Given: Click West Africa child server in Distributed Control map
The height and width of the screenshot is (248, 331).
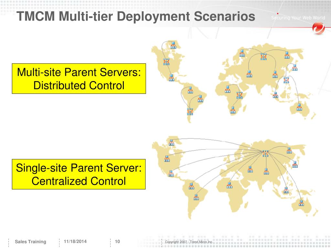Looking at the screenshot, I should tap(227, 89).
